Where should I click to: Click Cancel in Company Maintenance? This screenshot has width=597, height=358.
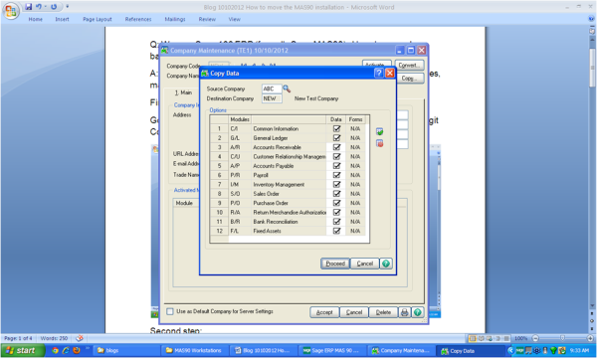pos(354,312)
